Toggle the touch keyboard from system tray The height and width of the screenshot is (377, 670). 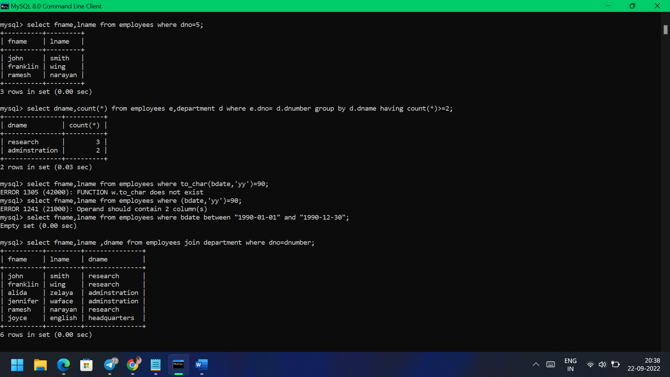click(551, 364)
